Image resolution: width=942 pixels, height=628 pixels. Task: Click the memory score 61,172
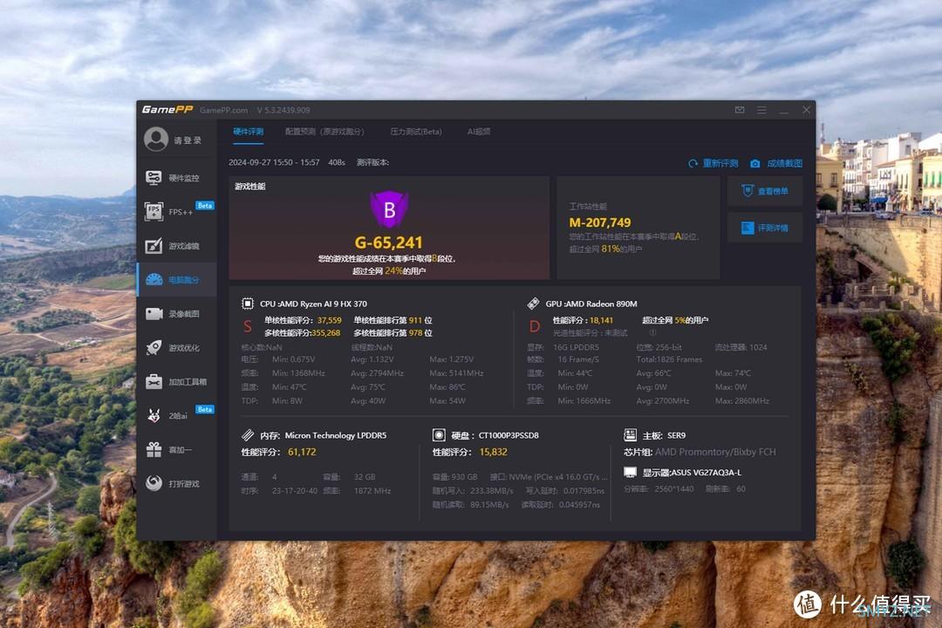302,452
